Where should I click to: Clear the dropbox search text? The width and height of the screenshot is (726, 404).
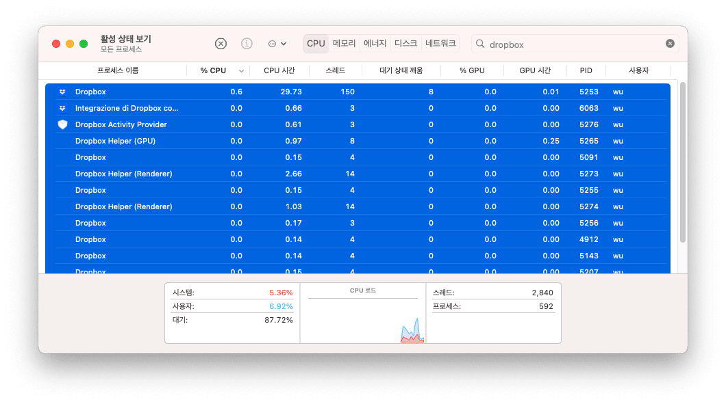[670, 44]
